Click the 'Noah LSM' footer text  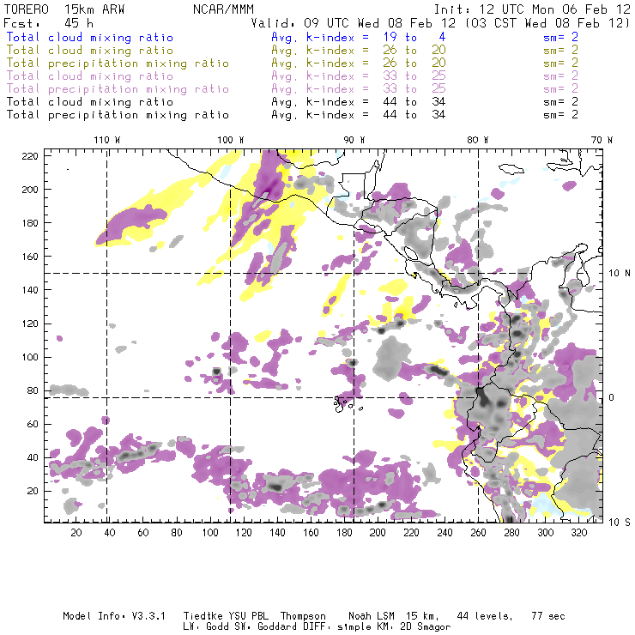[372, 616]
